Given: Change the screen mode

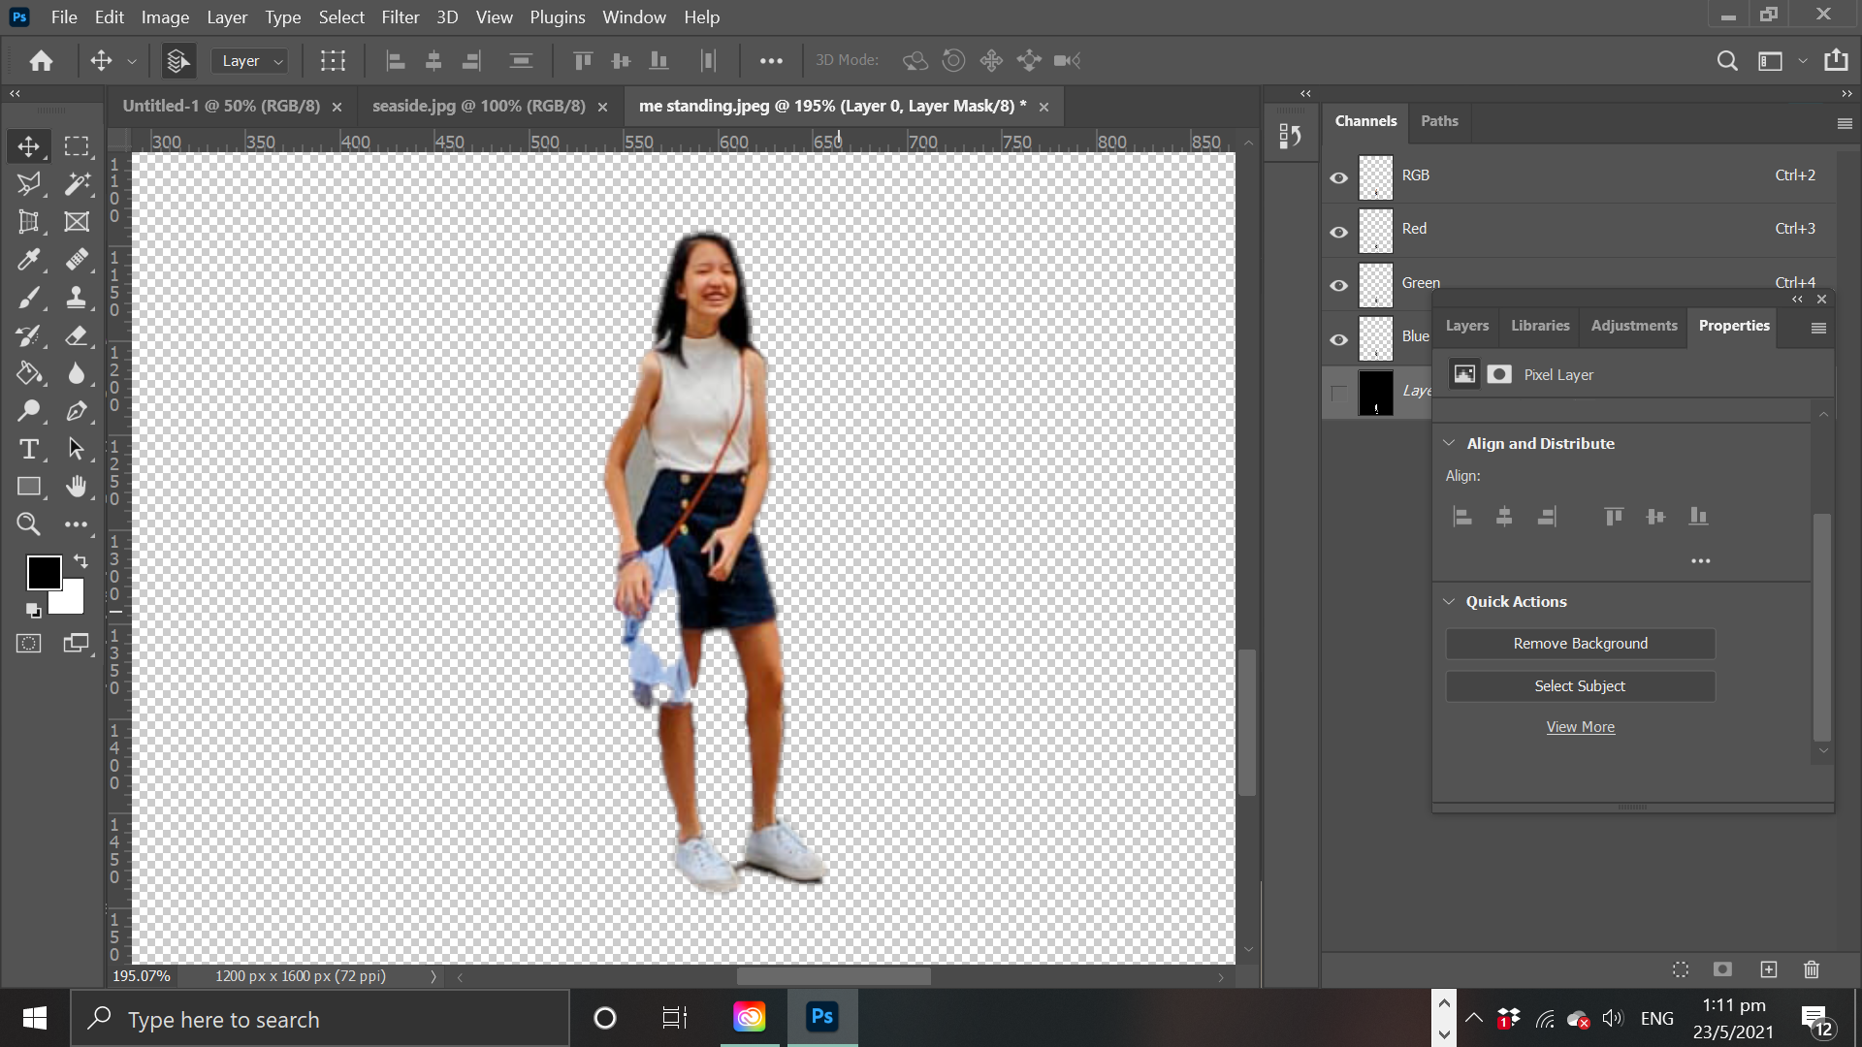Looking at the screenshot, I should pyautogui.click(x=77, y=644).
